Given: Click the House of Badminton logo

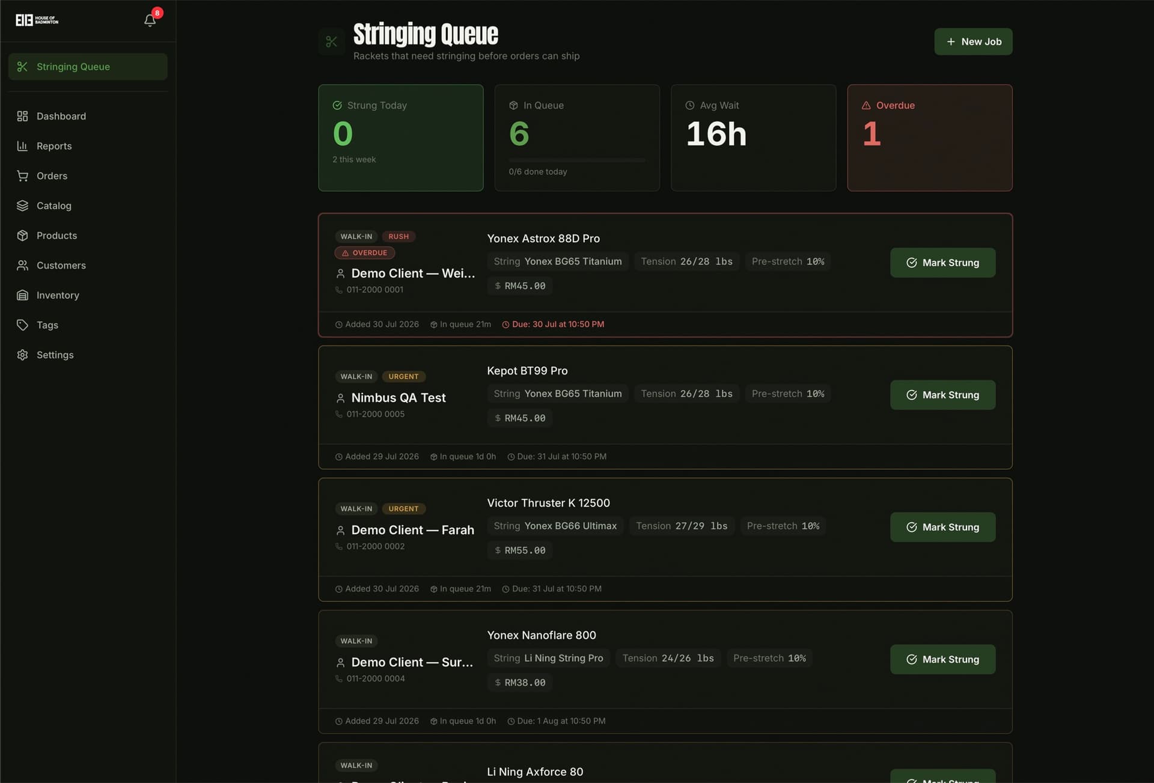Looking at the screenshot, I should click(x=37, y=20).
